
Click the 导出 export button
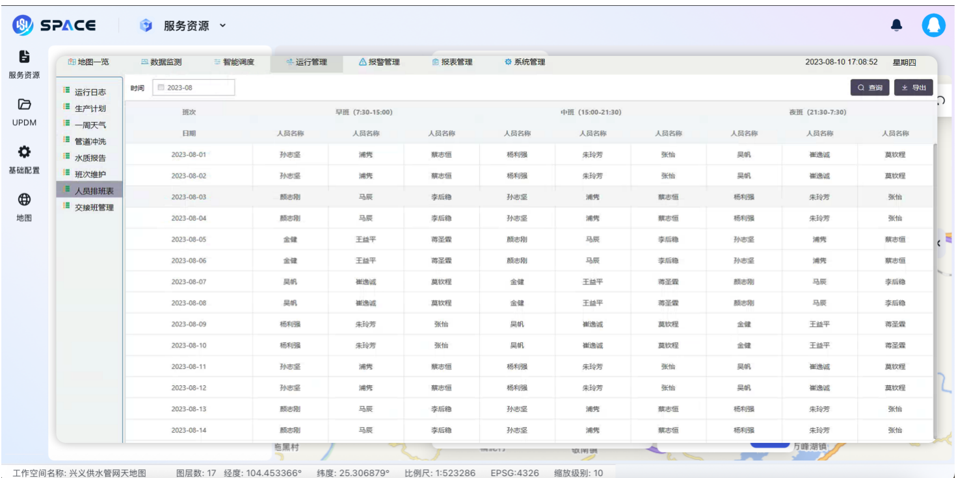(x=914, y=88)
